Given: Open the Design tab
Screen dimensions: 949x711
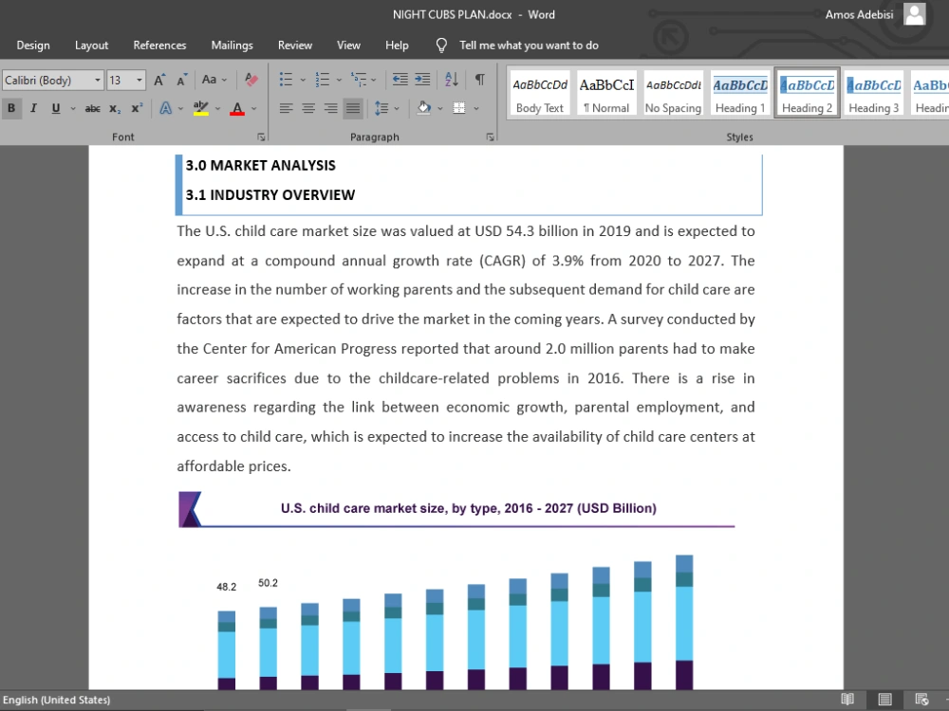Looking at the screenshot, I should pyautogui.click(x=33, y=46).
